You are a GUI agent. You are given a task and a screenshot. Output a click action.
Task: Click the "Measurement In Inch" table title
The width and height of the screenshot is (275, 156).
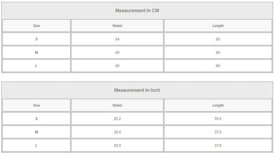pyautogui.click(x=137, y=90)
